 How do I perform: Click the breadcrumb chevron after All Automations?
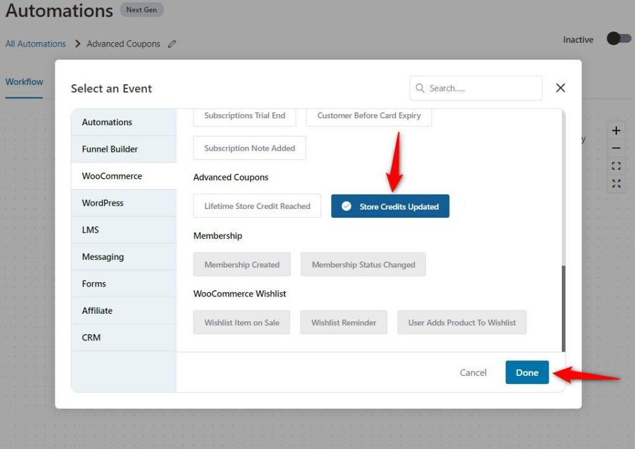point(78,43)
